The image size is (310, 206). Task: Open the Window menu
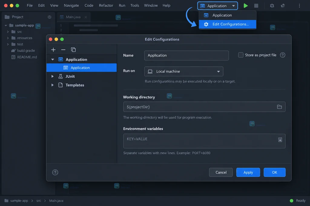click(151, 5)
